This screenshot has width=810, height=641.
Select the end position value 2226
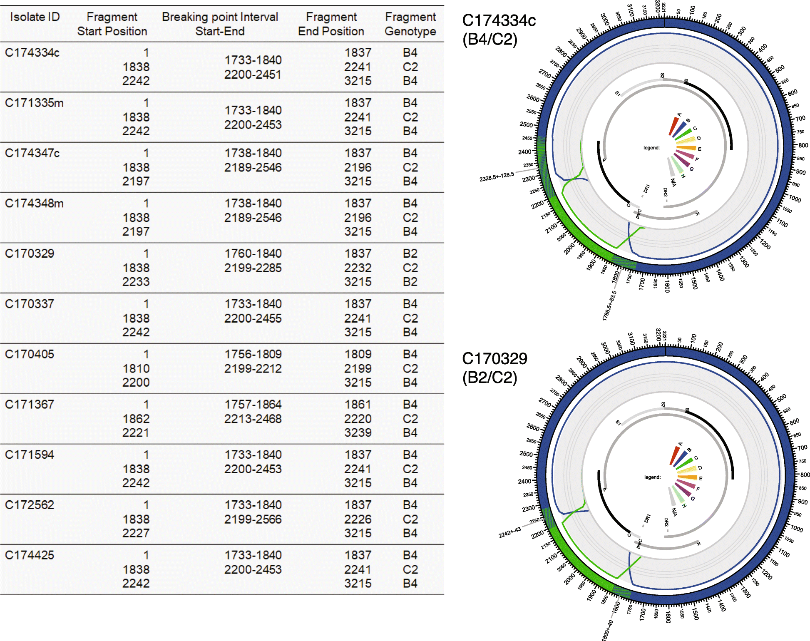358,519
